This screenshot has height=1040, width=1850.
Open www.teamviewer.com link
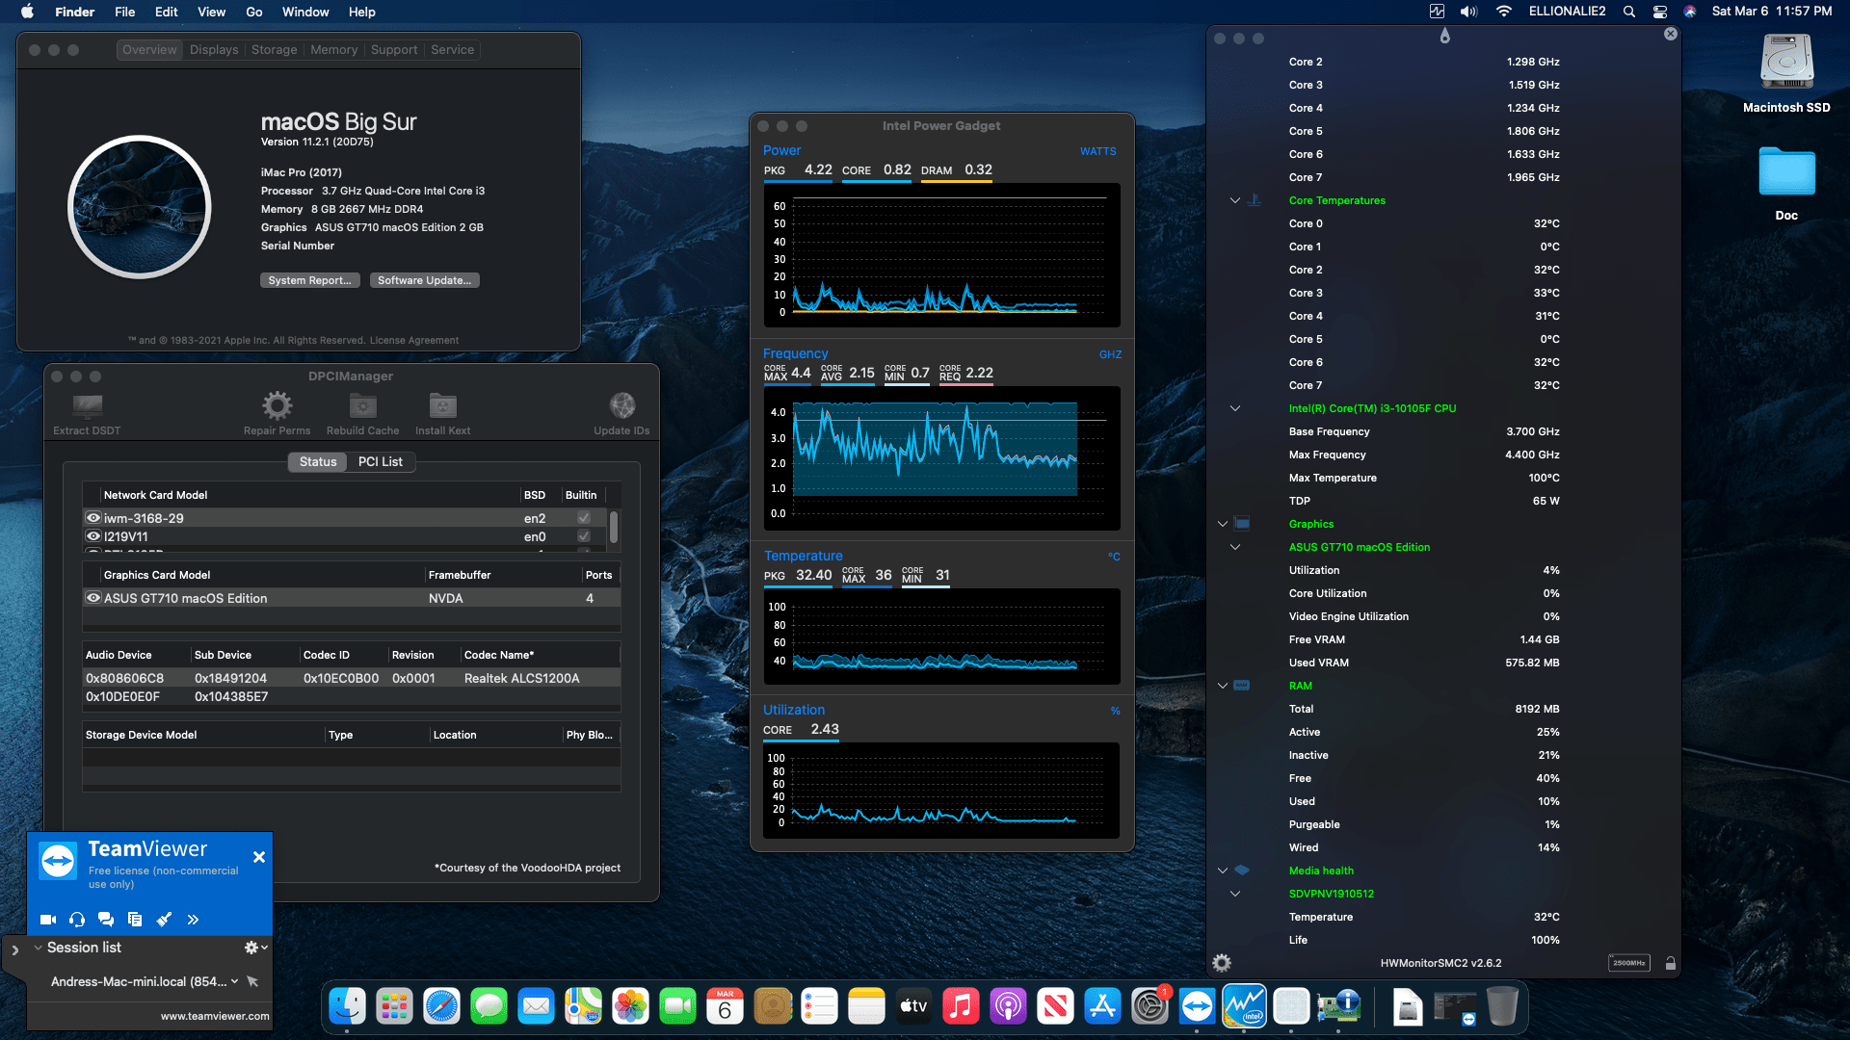[215, 1016]
